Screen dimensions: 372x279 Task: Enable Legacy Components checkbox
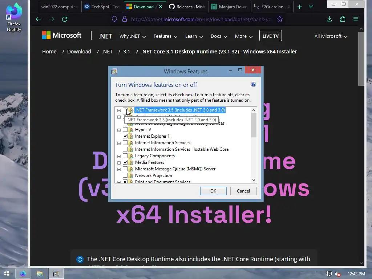pos(125,156)
